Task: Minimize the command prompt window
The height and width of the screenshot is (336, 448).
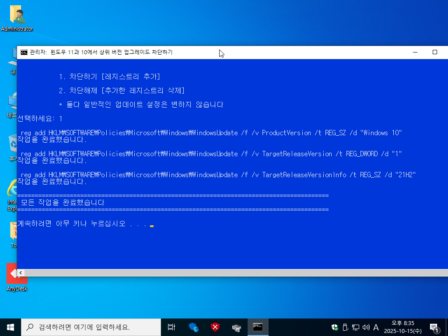Action: (x=415, y=52)
